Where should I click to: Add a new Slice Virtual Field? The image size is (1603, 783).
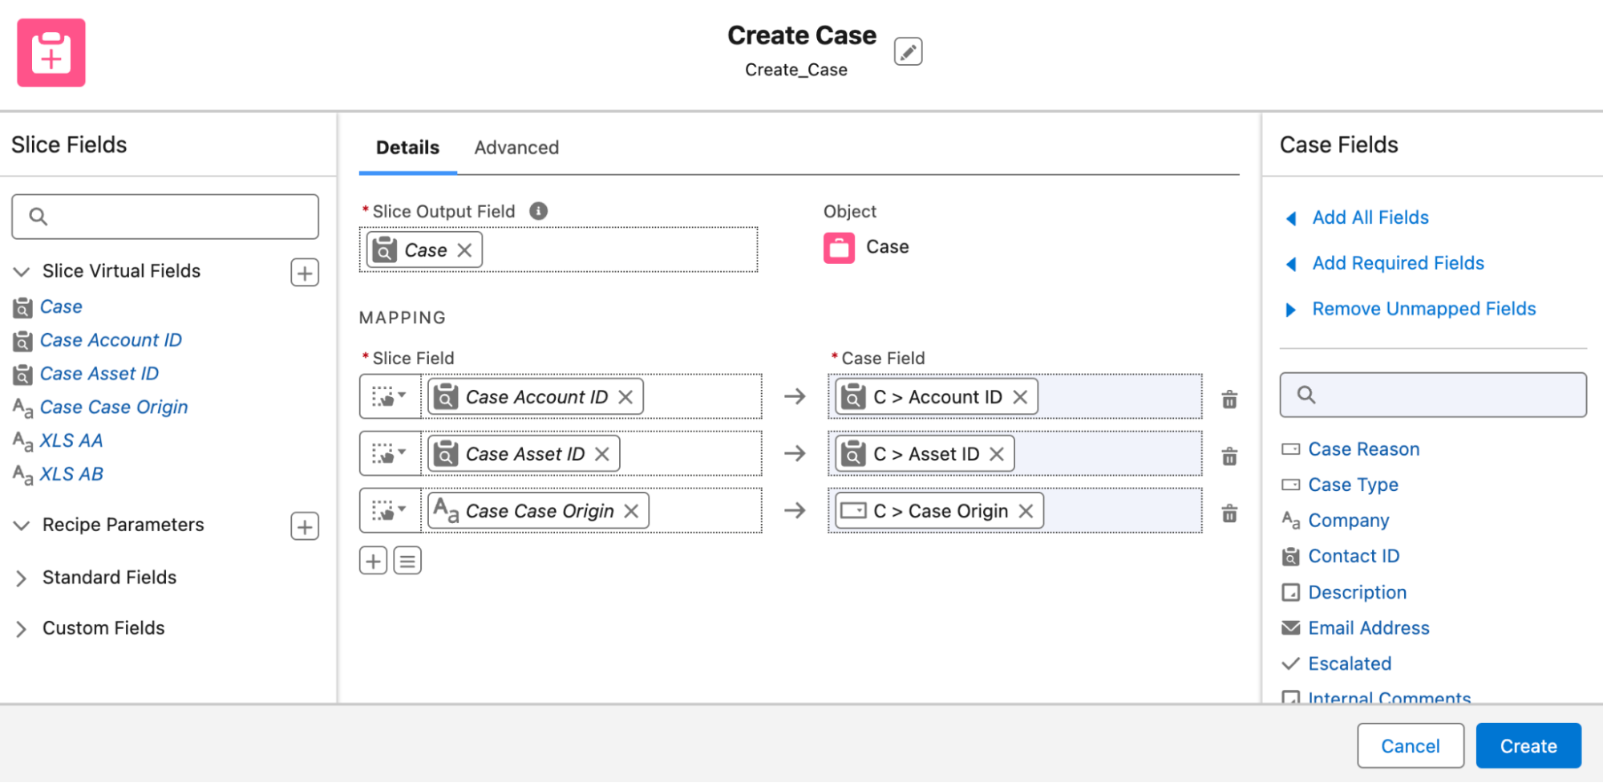(304, 273)
